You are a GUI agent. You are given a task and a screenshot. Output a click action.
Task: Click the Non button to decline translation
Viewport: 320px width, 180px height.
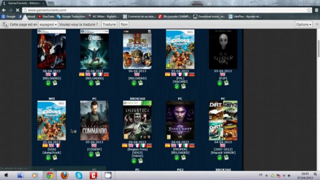124,24
